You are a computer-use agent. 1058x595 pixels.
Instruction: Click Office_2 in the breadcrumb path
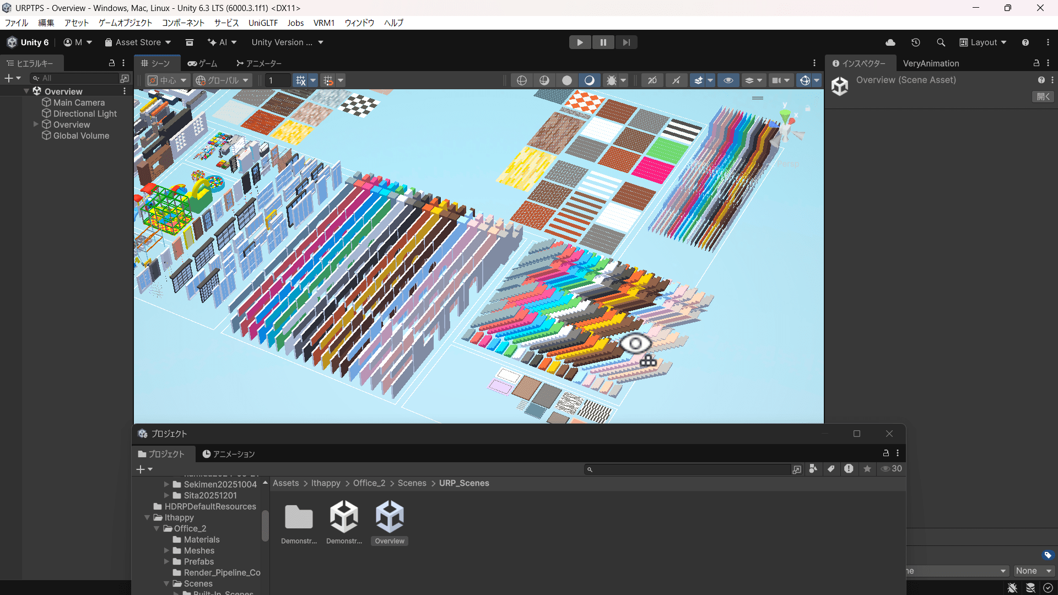click(x=369, y=483)
